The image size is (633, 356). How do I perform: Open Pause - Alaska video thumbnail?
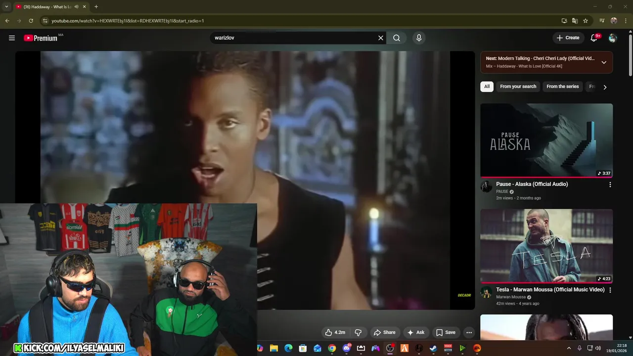546,140
